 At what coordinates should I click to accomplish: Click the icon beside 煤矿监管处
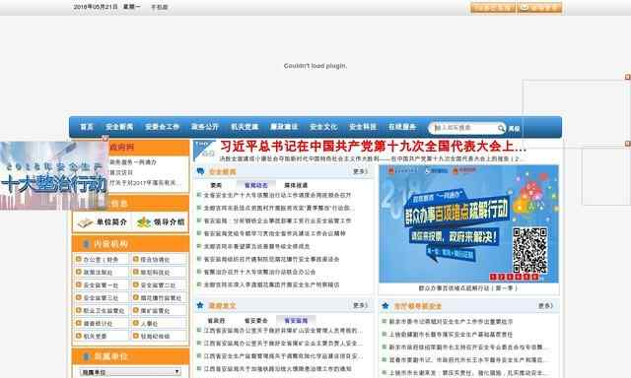(x=136, y=310)
